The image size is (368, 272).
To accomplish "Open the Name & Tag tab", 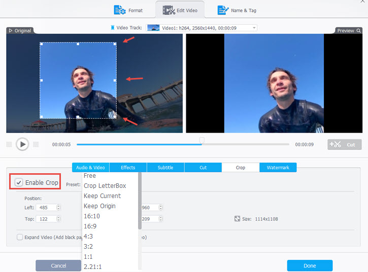I will click(237, 10).
